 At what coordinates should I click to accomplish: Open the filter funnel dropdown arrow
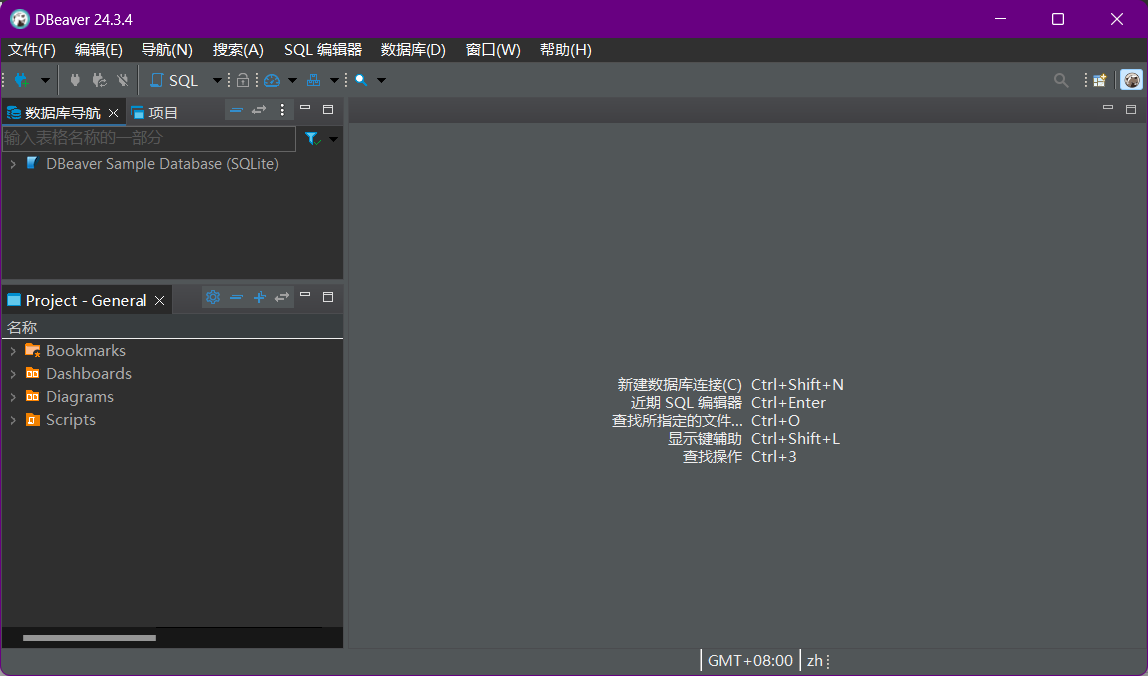(334, 139)
